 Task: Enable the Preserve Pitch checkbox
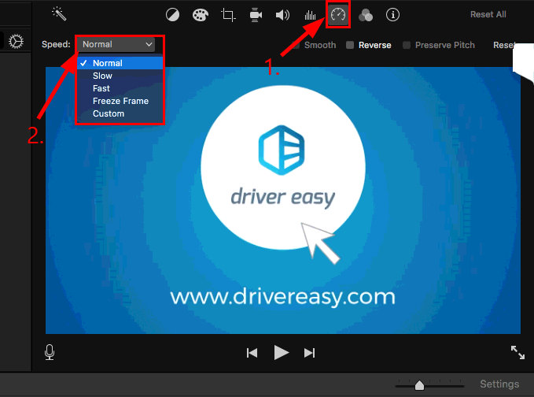point(407,45)
